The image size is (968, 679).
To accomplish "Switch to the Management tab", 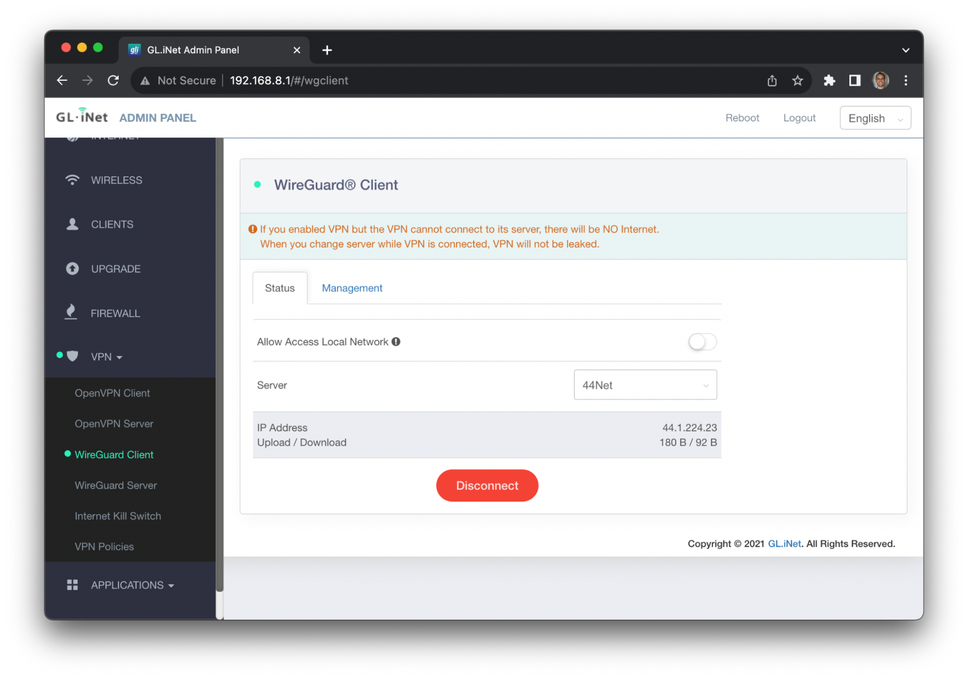I will pyautogui.click(x=352, y=287).
